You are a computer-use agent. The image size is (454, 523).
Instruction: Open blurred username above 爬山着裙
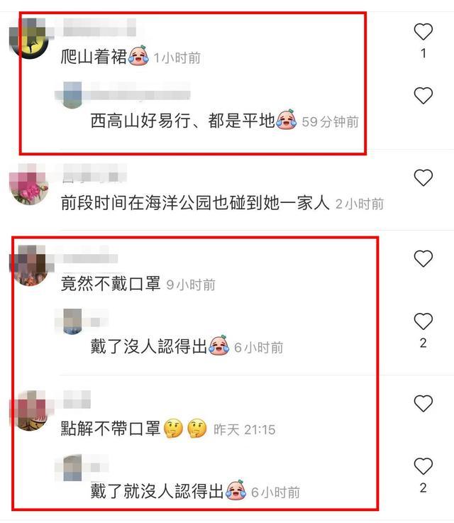pos(99,28)
